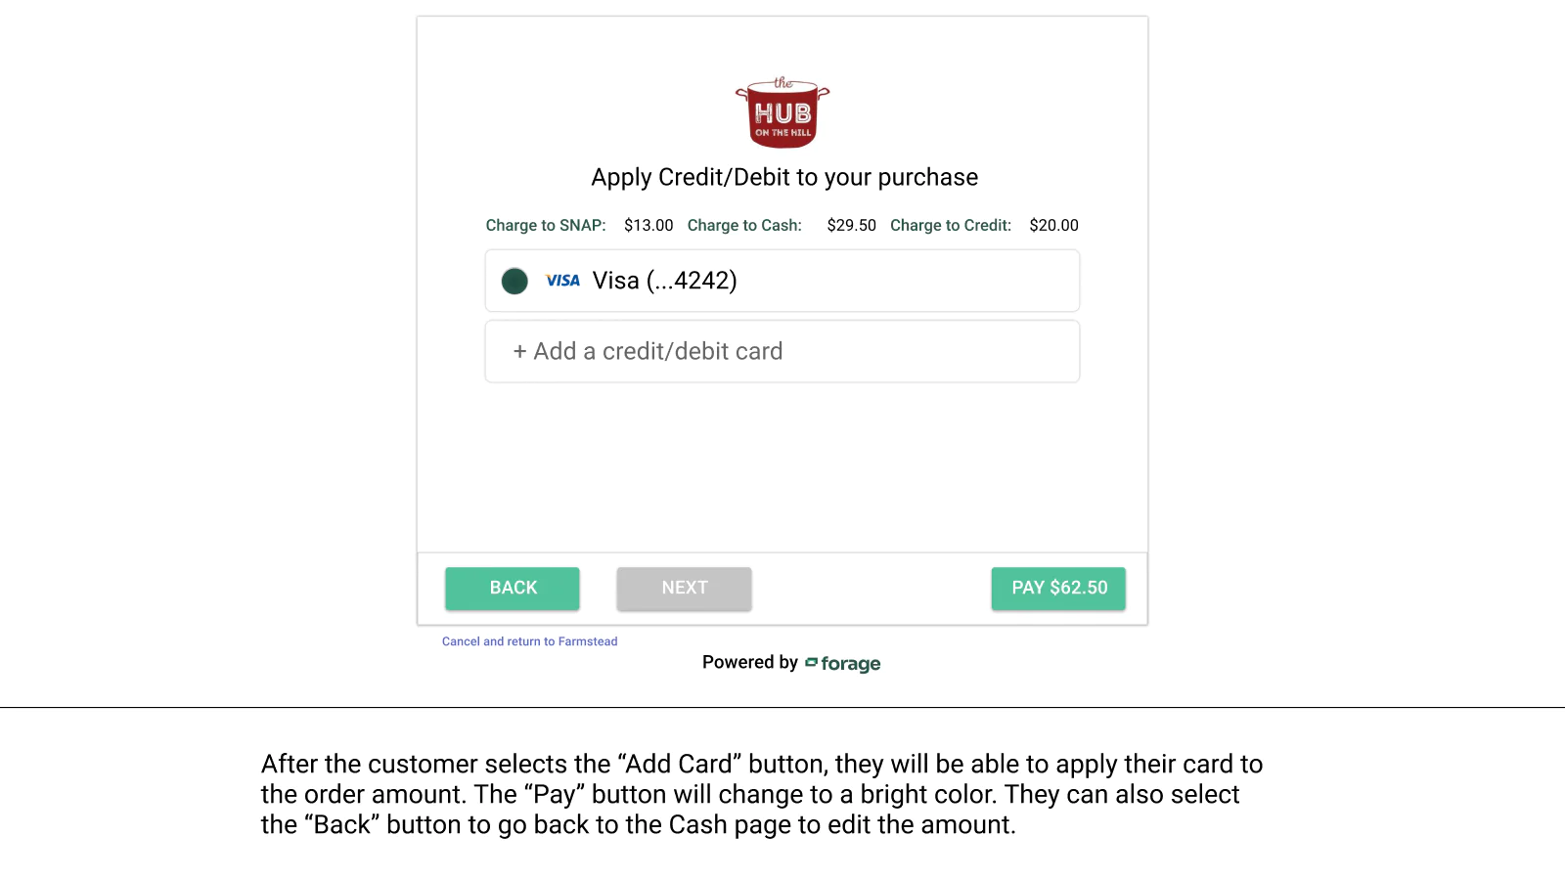Cancel and return to Farmstead

point(529,641)
